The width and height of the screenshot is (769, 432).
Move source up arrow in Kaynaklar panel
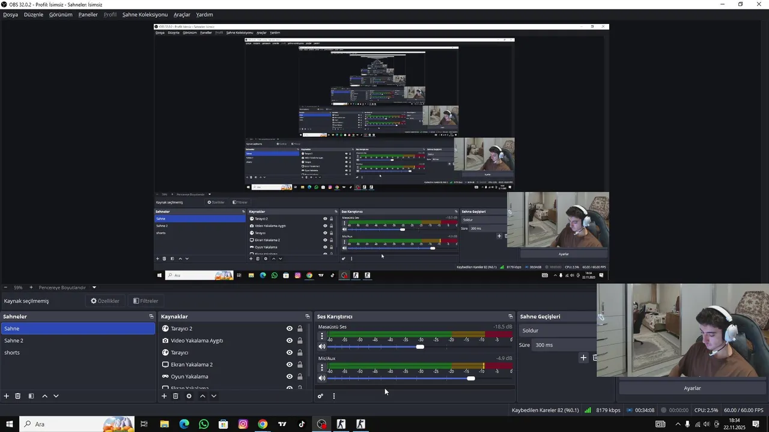click(202, 396)
